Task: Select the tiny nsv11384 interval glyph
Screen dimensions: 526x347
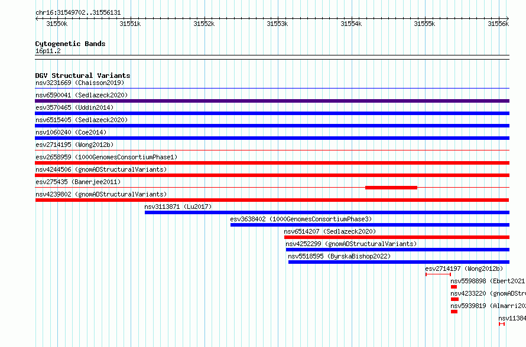Action: click(x=502, y=324)
